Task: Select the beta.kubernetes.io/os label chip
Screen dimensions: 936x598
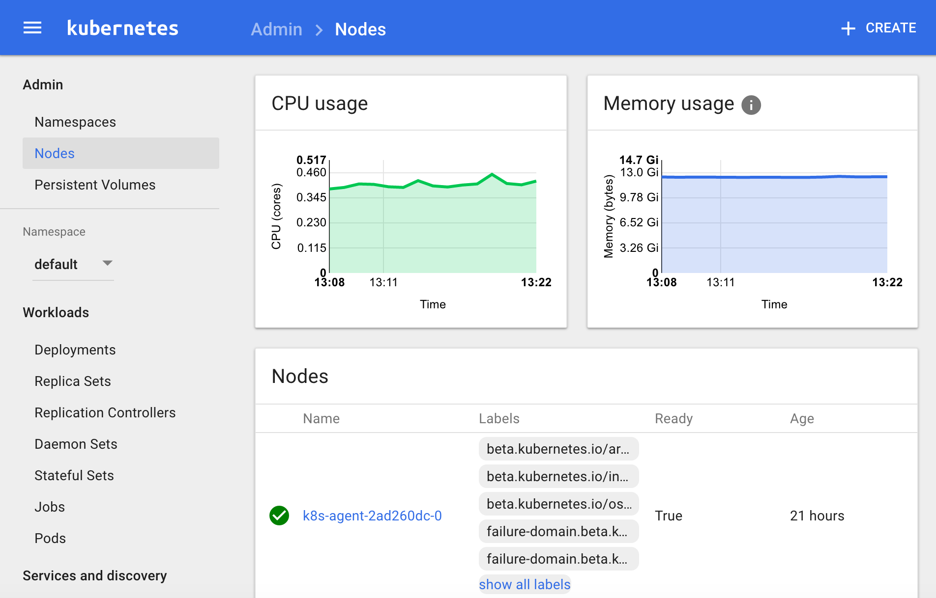Action: (558, 504)
